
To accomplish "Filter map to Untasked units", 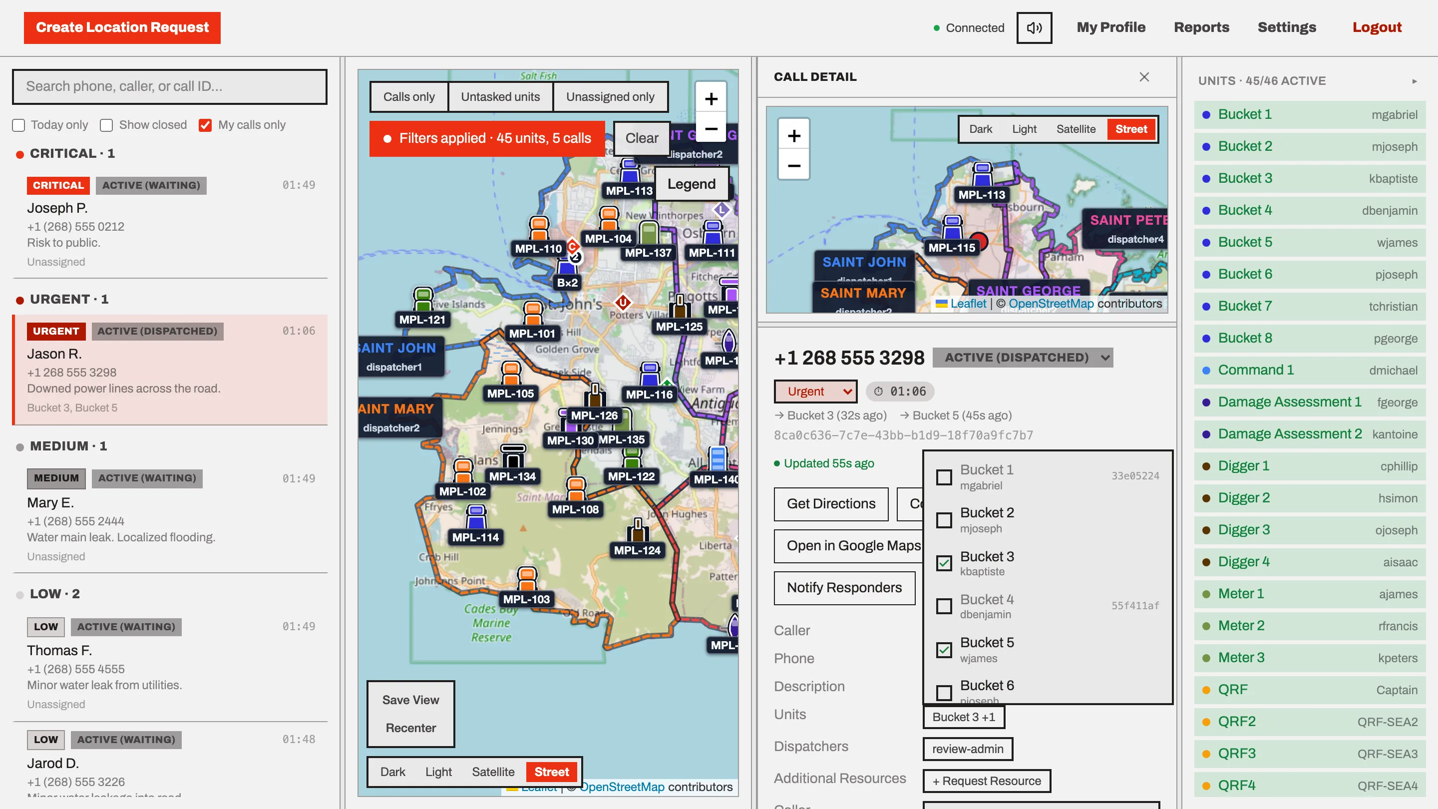I will point(500,96).
